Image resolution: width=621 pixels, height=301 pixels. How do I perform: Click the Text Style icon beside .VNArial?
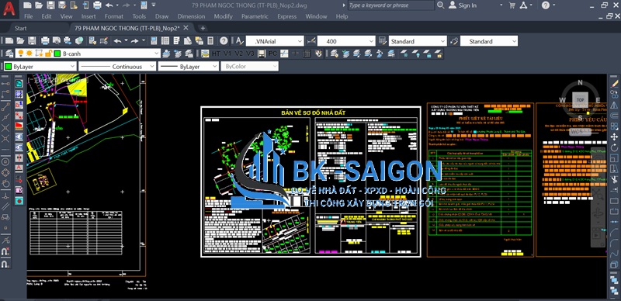(240, 41)
